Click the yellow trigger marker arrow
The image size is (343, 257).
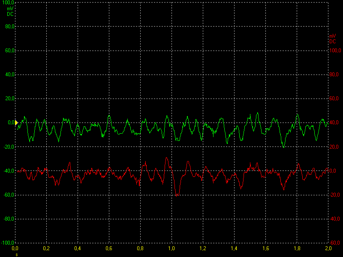click(x=16, y=123)
